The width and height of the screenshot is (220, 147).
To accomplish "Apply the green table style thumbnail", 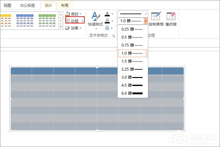I will [x=47, y=20].
